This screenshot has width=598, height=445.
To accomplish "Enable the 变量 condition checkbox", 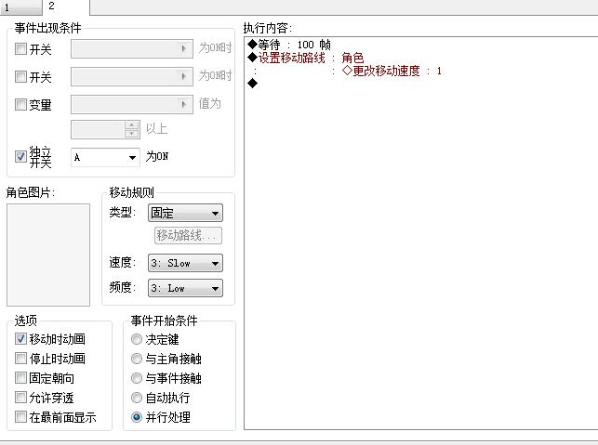I will coord(20,104).
